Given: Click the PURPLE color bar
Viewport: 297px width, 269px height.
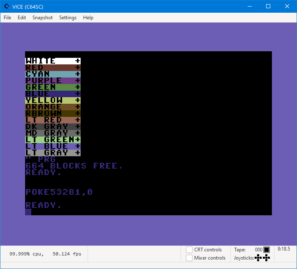Looking at the screenshot, I should tap(53, 81).
